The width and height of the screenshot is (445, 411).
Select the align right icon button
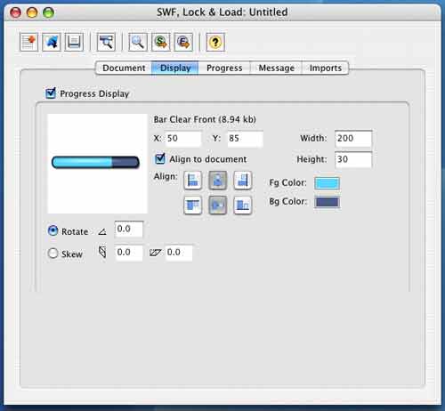point(243,181)
